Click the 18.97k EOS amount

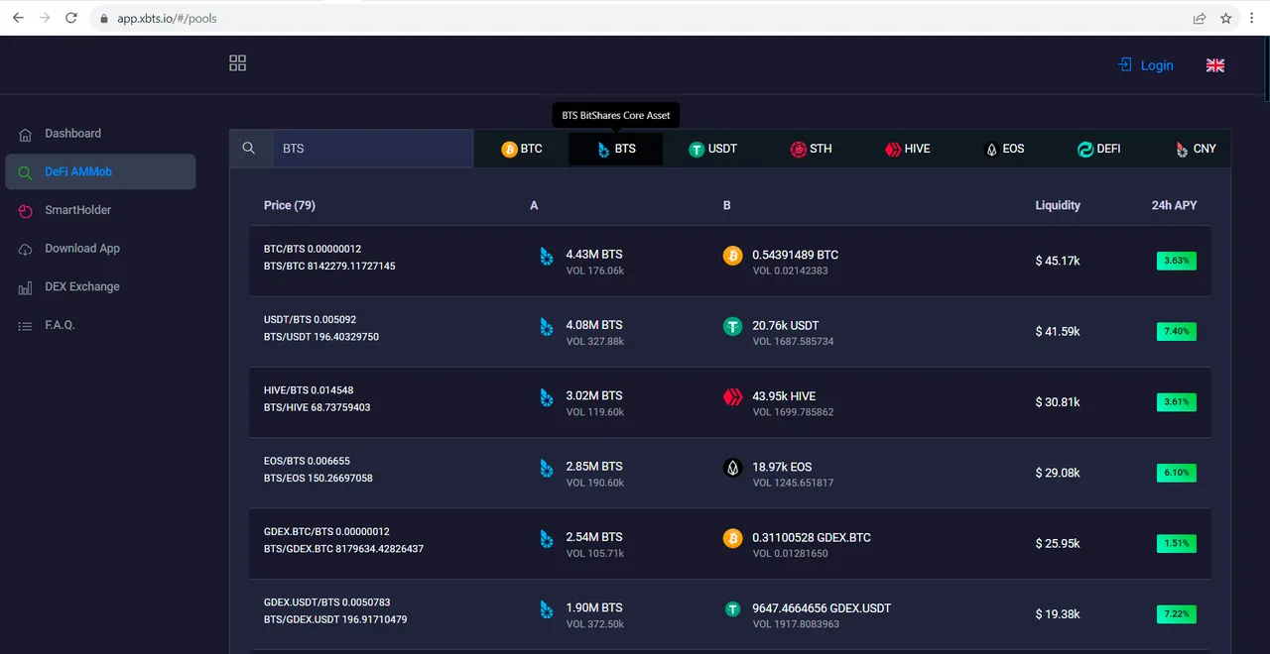(782, 467)
